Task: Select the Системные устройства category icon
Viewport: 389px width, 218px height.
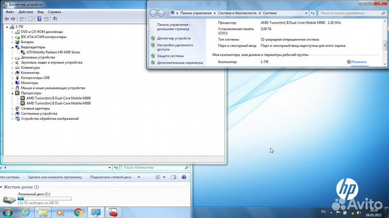Action: pos(17,113)
